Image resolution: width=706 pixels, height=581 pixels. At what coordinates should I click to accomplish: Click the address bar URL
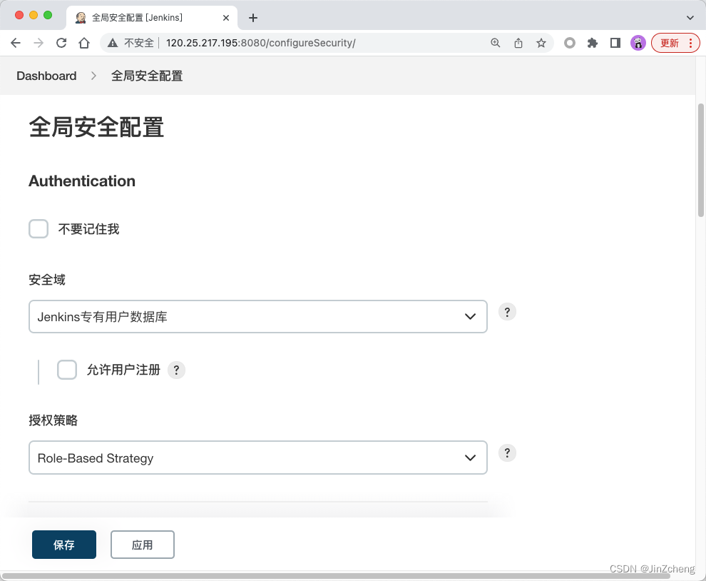(261, 43)
